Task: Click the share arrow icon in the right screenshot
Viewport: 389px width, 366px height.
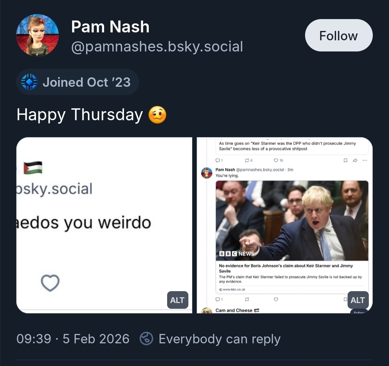Action: pyautogui.click(x=355, y=160)
